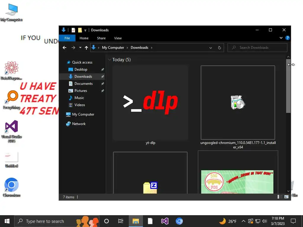Open the Home ribbon tab
Screen dimensions: 303x227
(84, 38)
